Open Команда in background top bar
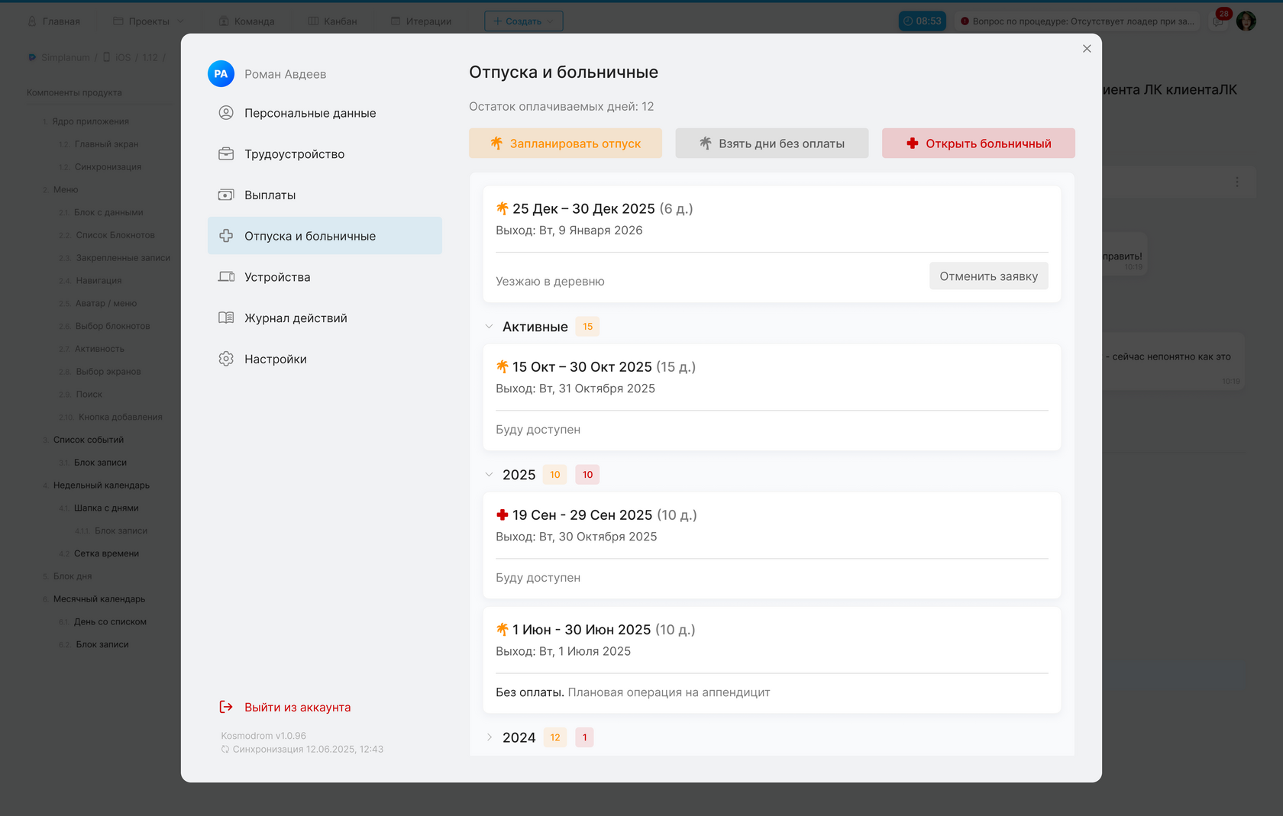 click(x=246, y=21)
